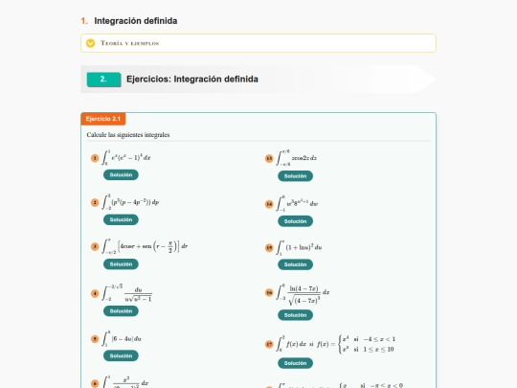Image resolution: width=517 pixels, height=388 pixels.
Task: Open the Teoría y ejemplos collapsible bar
Action: click(258, 43)
